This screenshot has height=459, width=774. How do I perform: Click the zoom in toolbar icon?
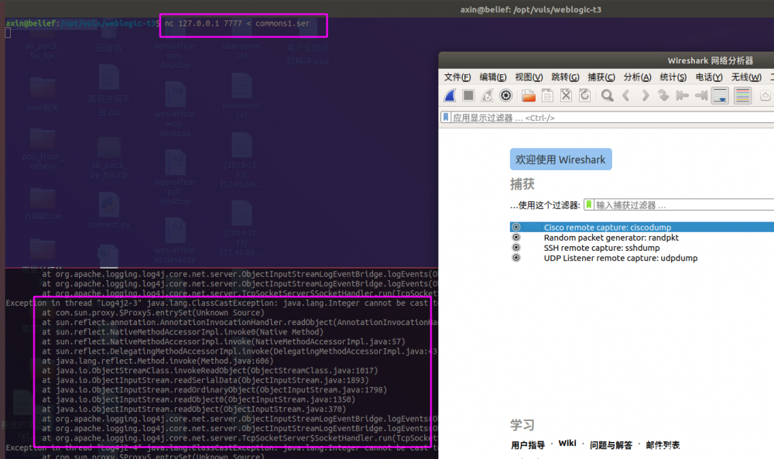[765, 95]
